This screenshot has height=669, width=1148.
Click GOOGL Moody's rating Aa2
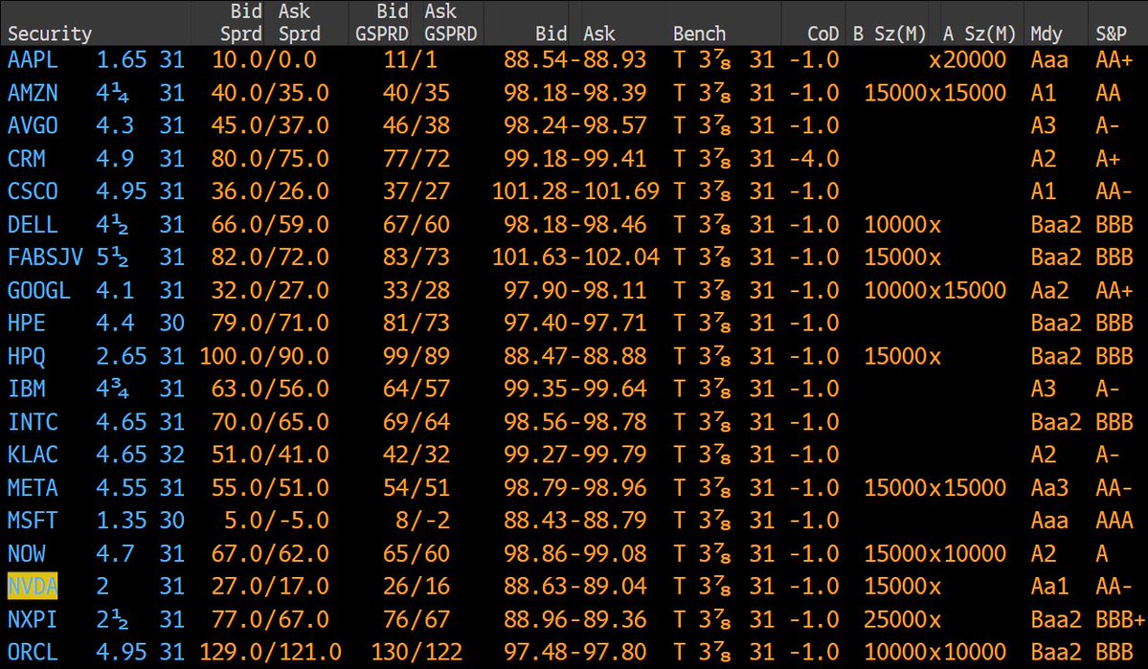[1049, 291]
